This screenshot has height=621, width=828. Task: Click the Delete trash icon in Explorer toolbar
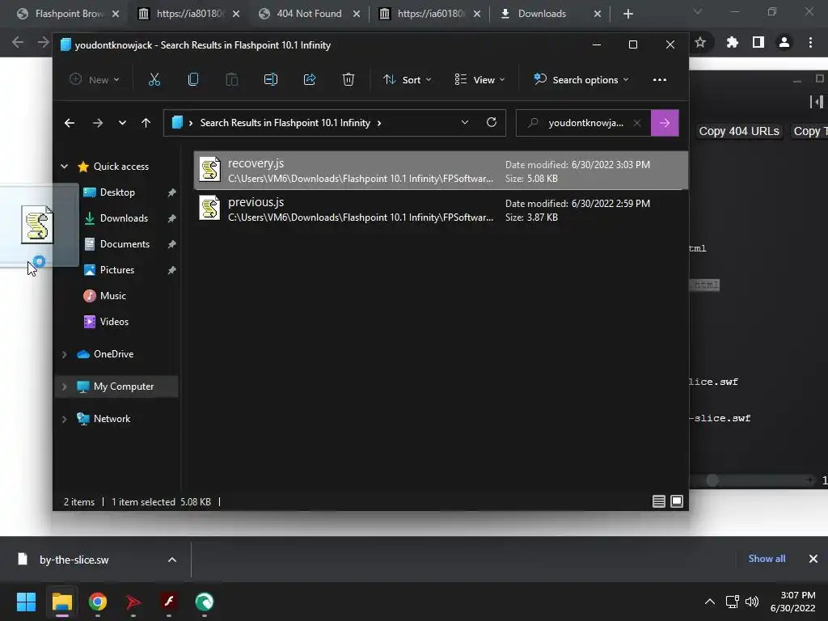click(349, 80)
